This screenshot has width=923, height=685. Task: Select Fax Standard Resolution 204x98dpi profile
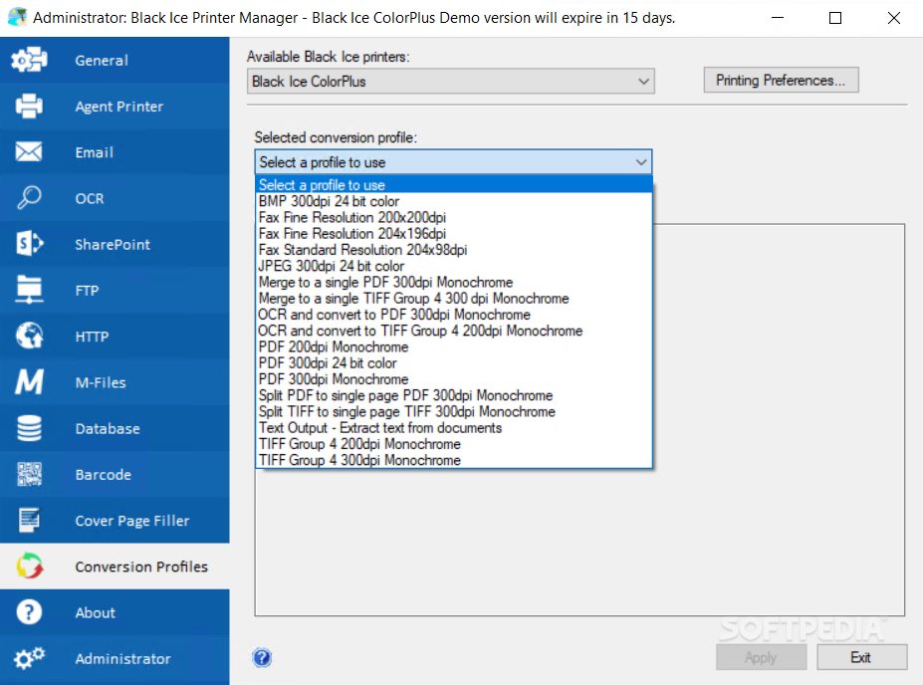coord(454,250)
